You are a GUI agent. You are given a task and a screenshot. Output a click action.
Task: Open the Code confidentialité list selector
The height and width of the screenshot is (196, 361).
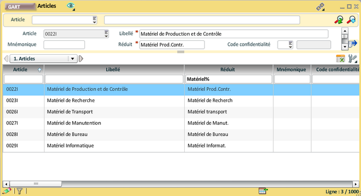click(x=290, y=45)
